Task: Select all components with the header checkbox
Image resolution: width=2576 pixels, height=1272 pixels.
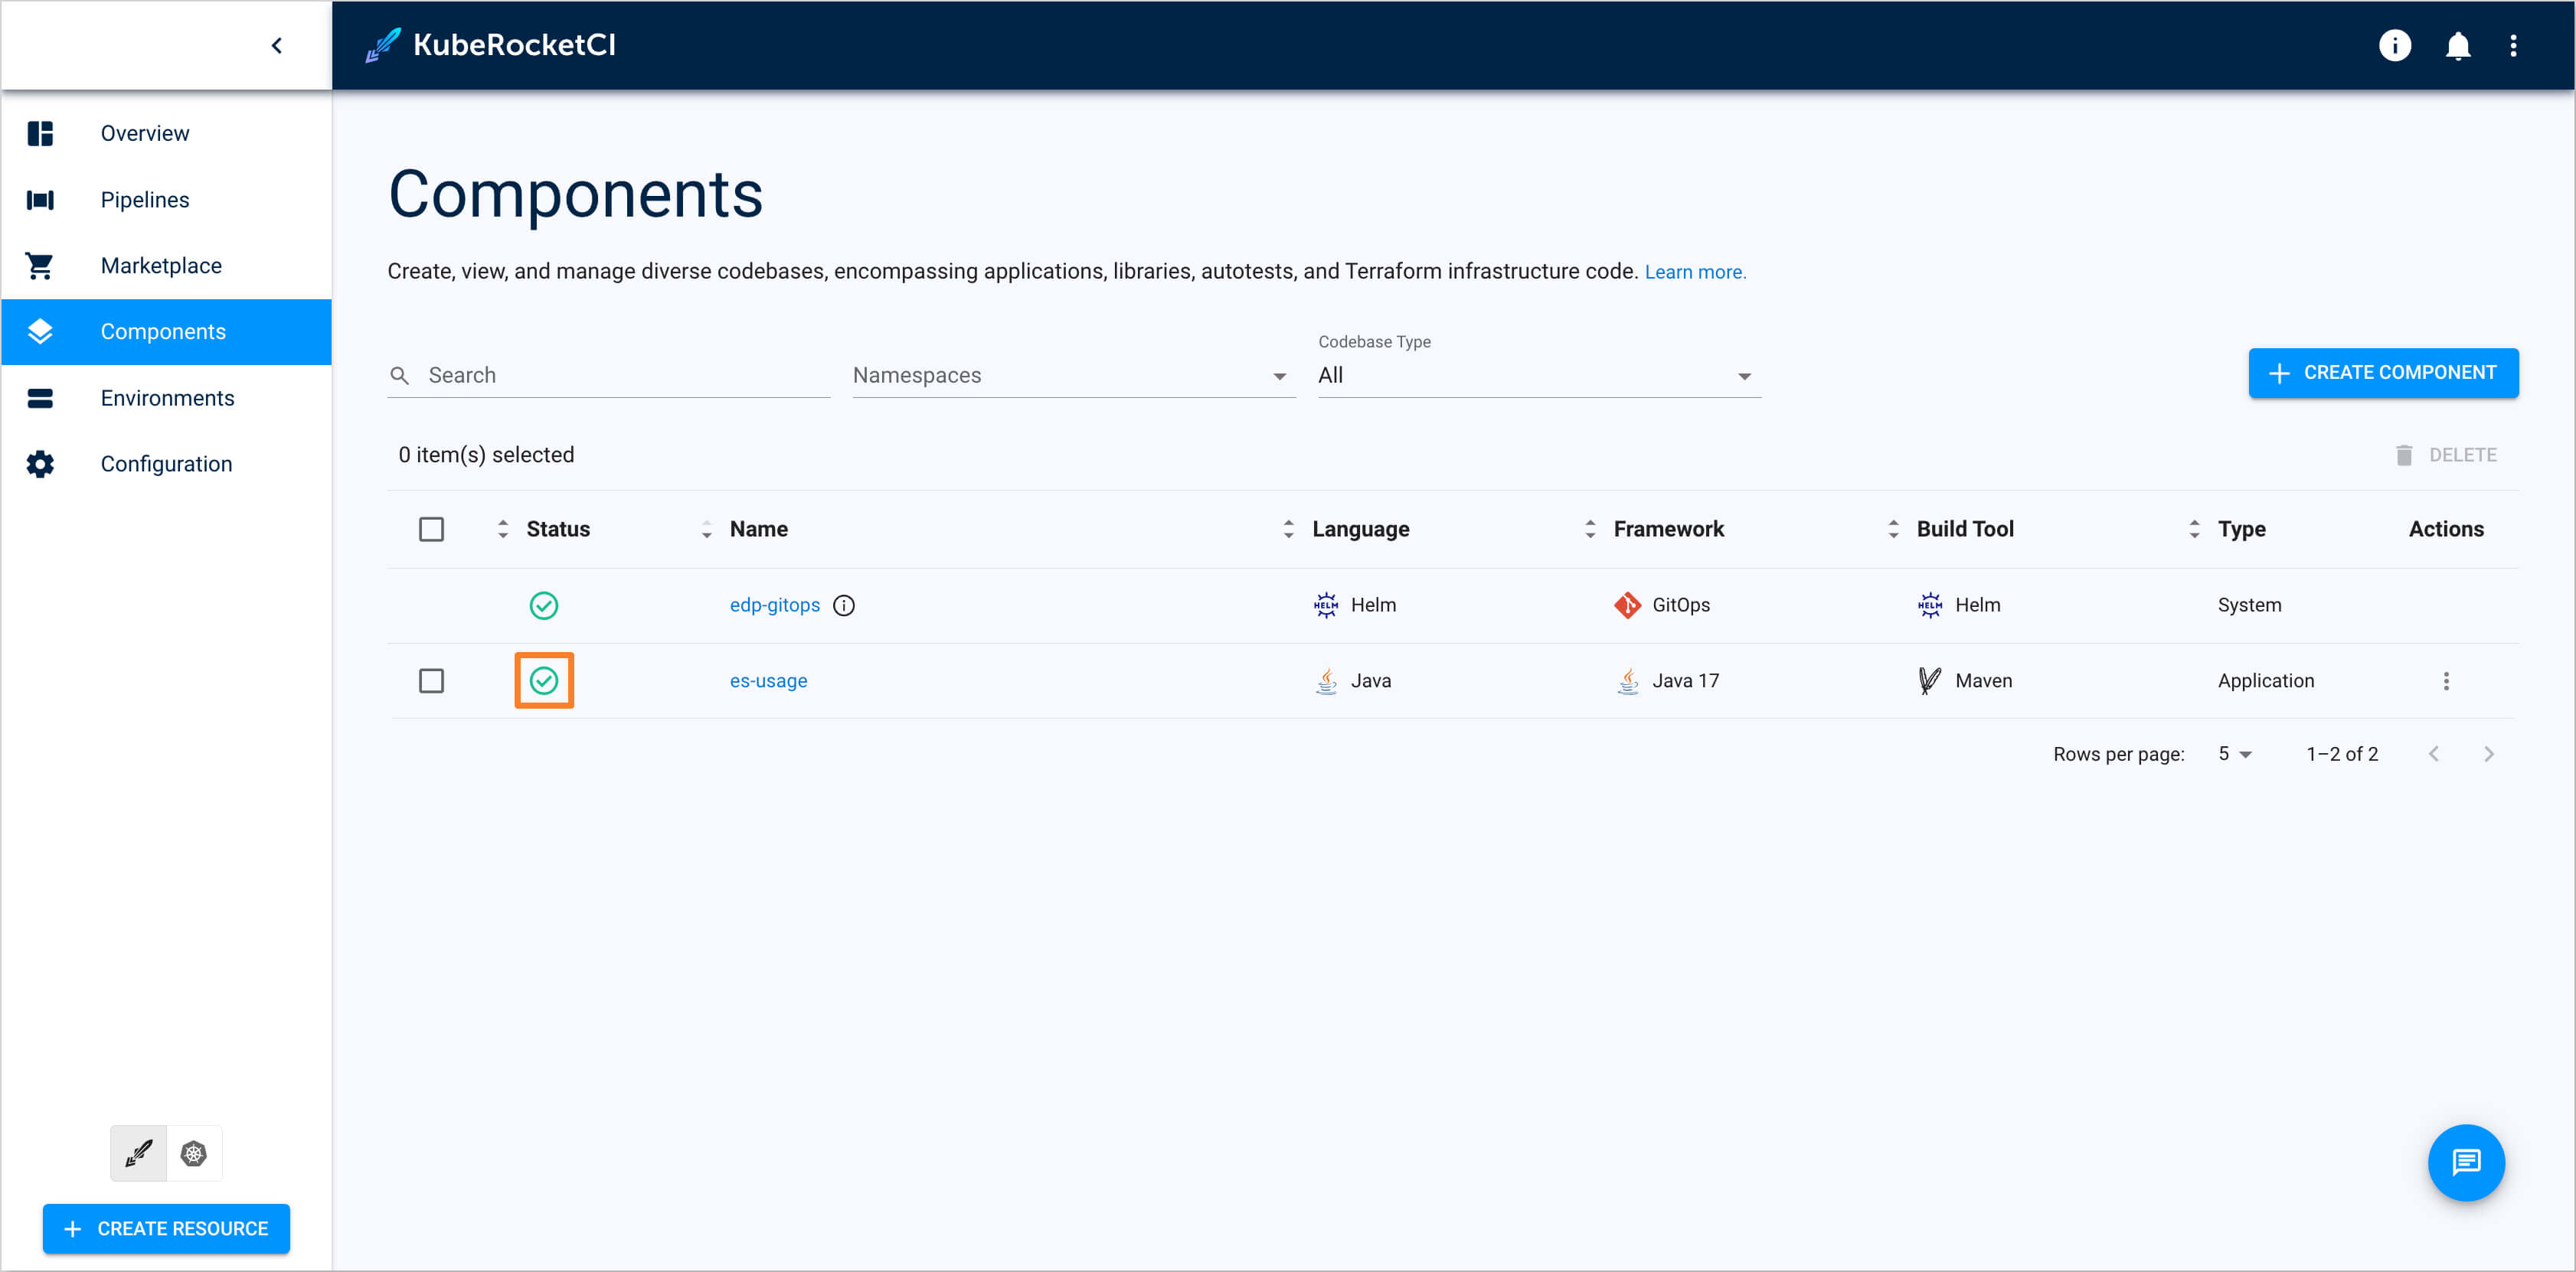Action: (432, 529)
